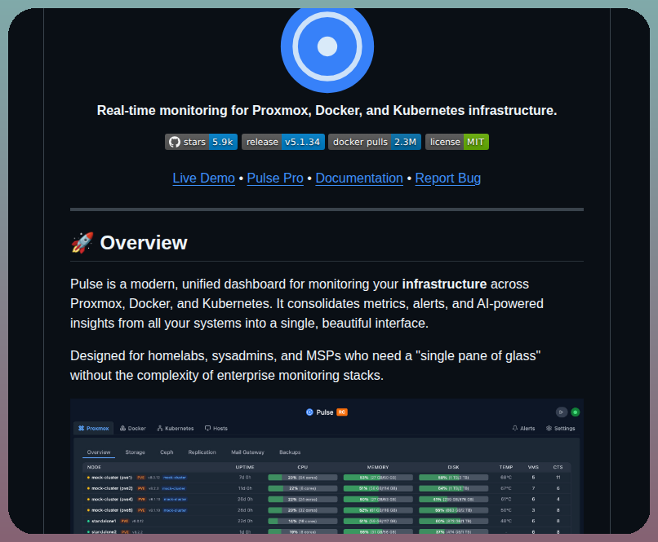Click the TEMP column header

tap(506, 467)
